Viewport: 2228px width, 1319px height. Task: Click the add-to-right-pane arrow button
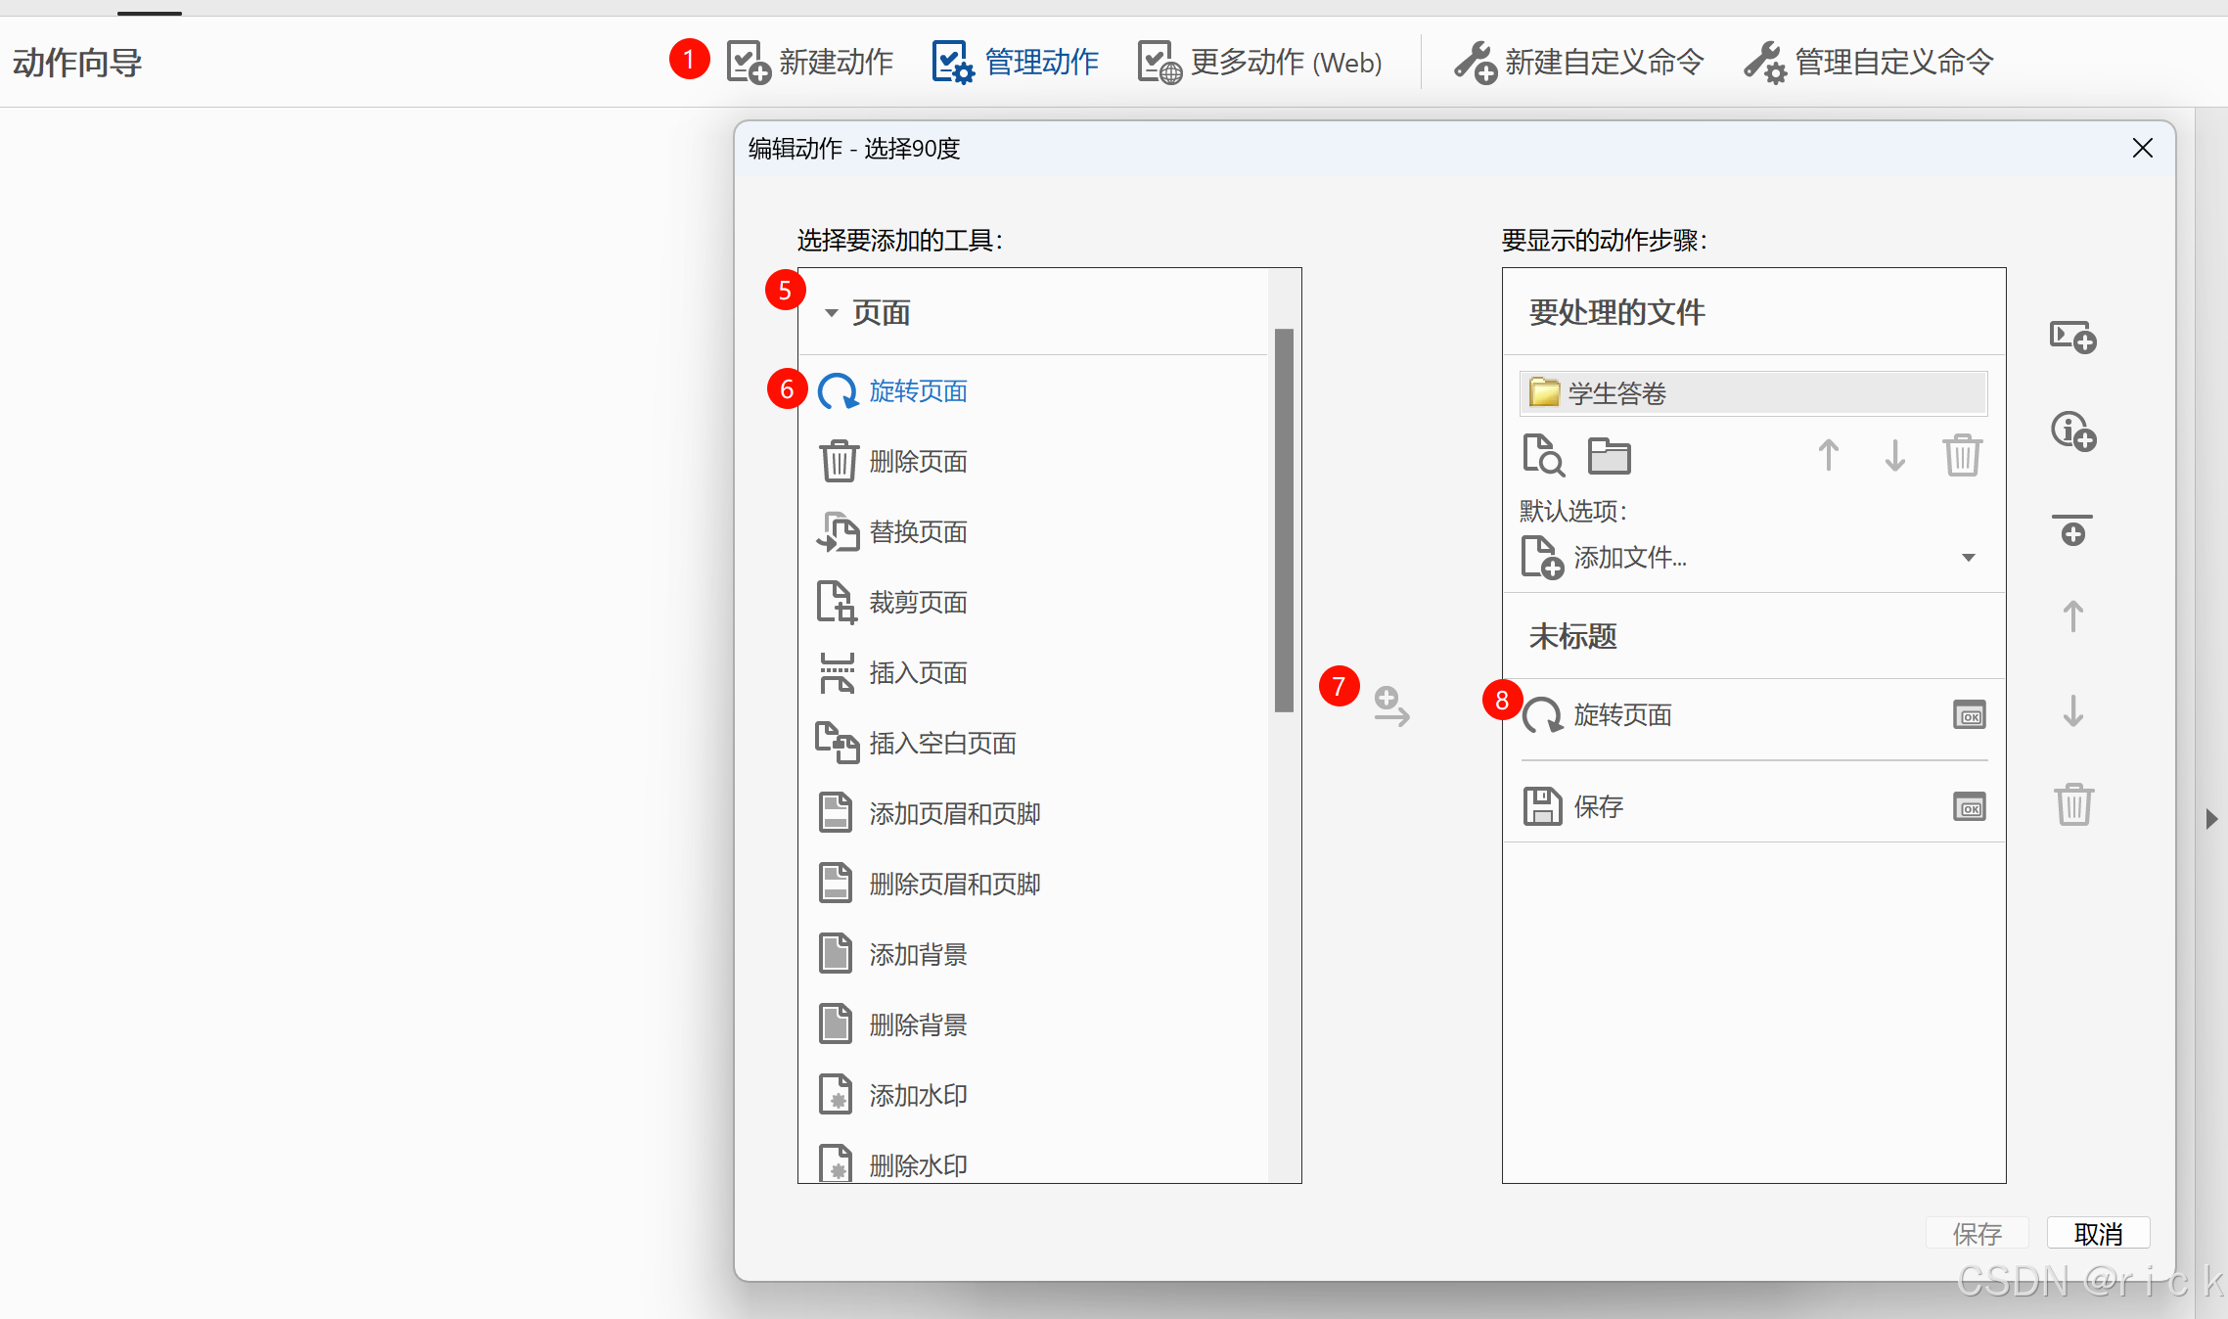coord(1390,706)
